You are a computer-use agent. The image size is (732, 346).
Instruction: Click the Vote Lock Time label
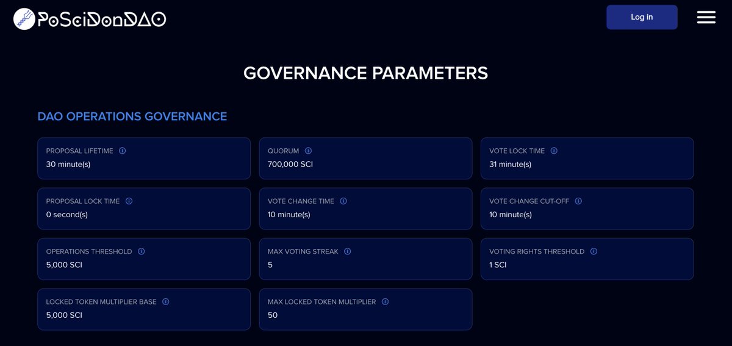[x=517, y=151]
